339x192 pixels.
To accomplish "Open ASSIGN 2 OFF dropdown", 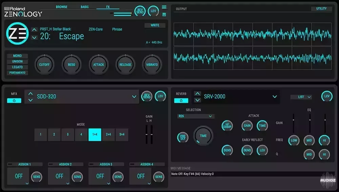I will (59, 176).
